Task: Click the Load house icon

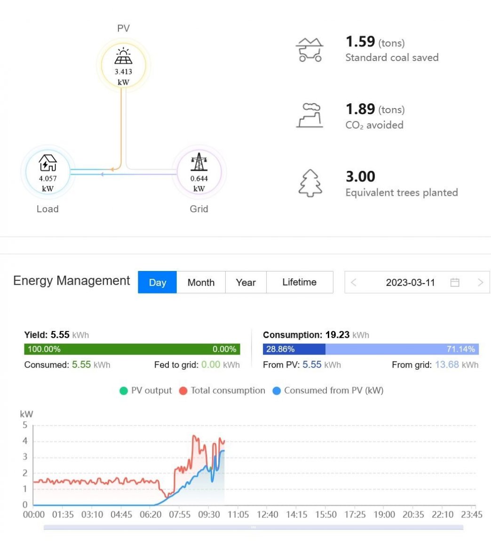Action: click(x=48, y=163)
